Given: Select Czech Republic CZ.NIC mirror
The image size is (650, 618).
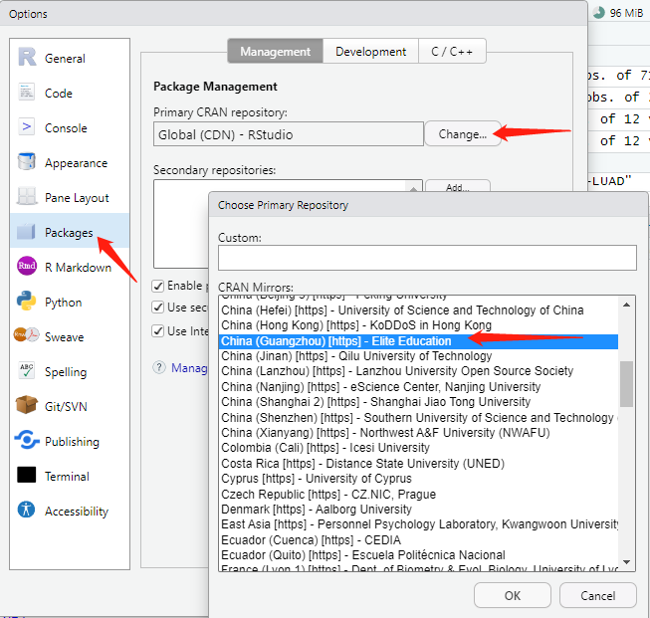Looking at the screenshot, I should tap(418, 494).
